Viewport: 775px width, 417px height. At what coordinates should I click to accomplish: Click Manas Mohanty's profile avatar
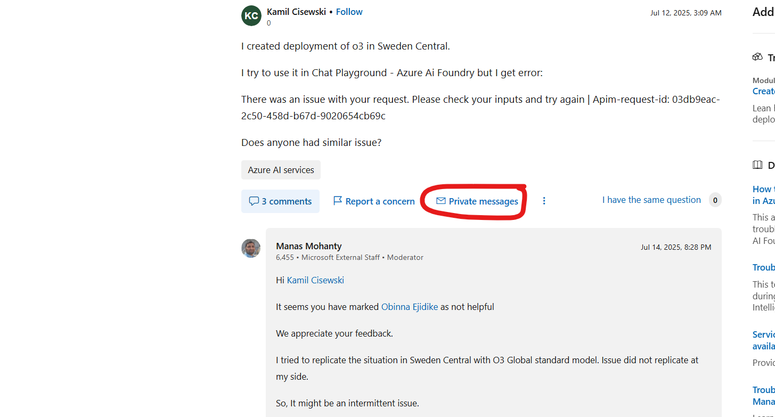251,248
